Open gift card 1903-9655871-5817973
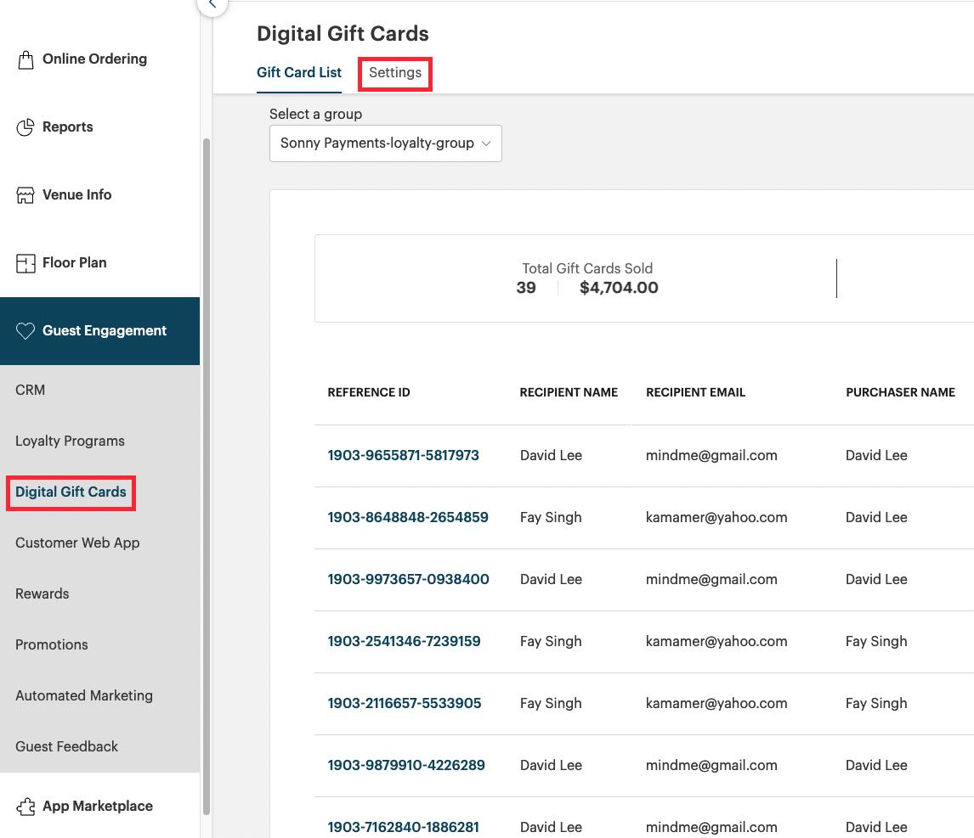The height and width of the screenshot is (838, 974). coord(403,455)
